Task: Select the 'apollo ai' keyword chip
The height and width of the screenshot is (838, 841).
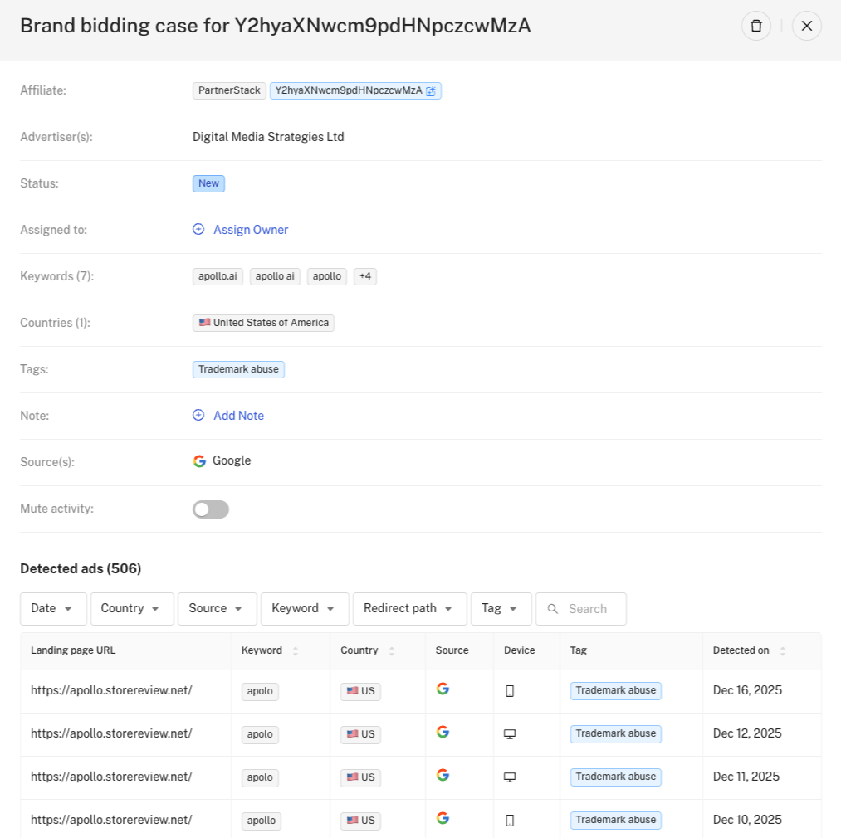Action: coord(275,276)
